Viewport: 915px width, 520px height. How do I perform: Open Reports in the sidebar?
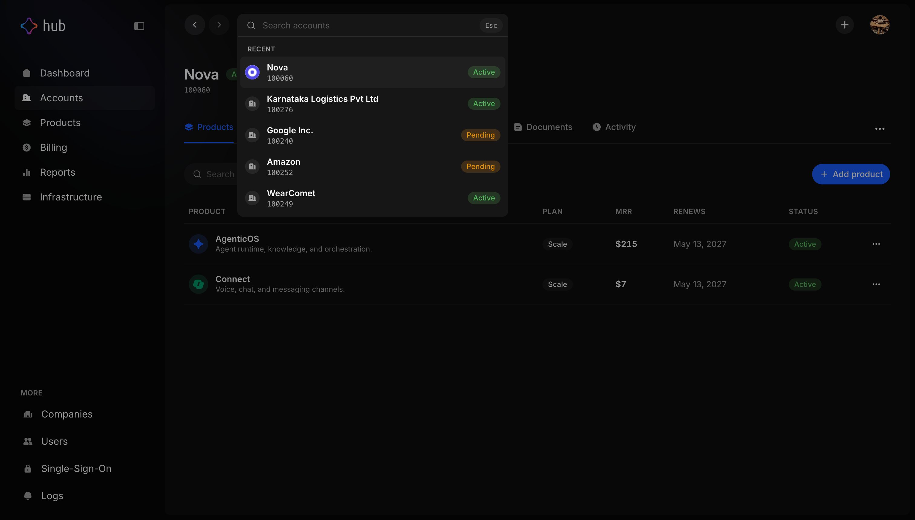[x=85, y=172]
